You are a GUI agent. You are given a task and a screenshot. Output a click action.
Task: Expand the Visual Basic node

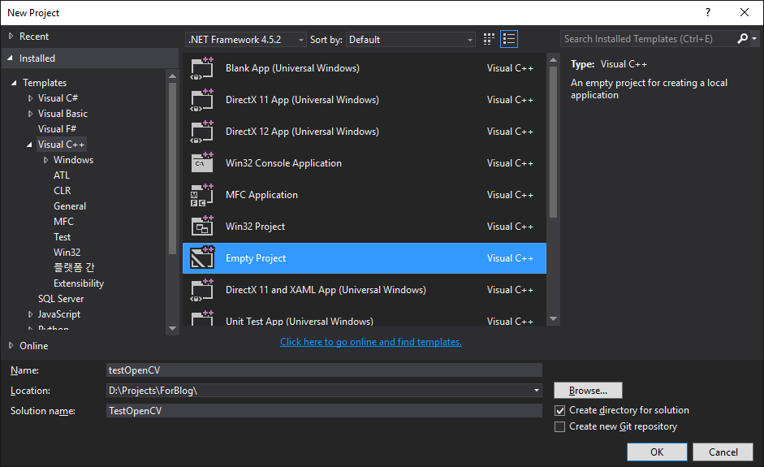coord(30,114)
